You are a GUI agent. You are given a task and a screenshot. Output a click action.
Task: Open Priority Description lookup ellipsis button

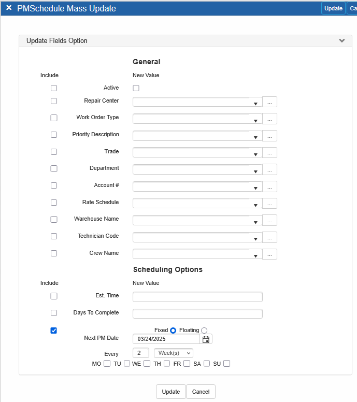click(x=269, y=136)
